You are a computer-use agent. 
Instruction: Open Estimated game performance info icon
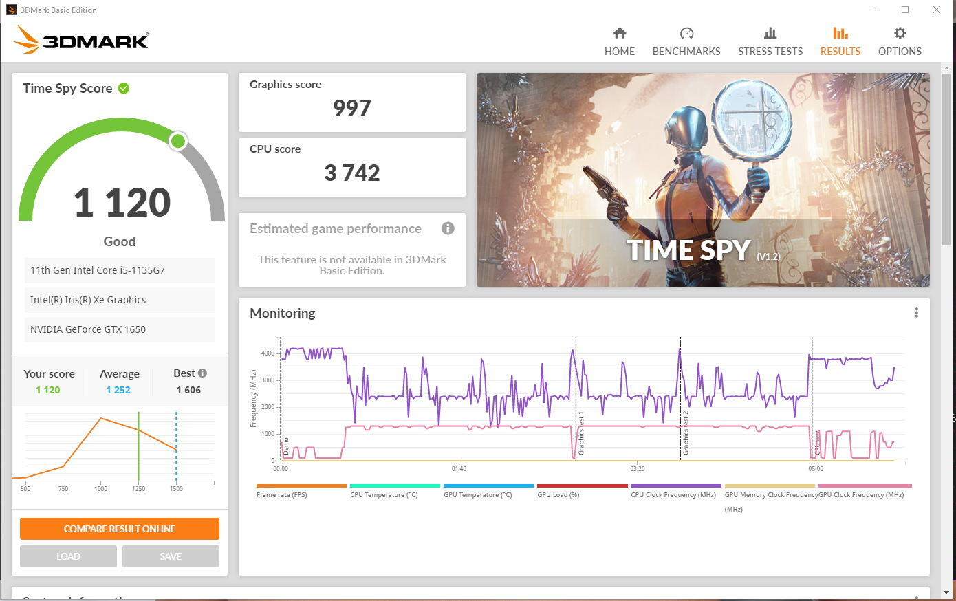point(448,228)
